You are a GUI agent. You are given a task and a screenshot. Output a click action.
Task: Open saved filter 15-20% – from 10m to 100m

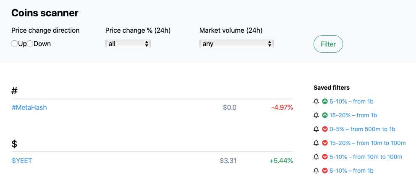tap(368, 143)
